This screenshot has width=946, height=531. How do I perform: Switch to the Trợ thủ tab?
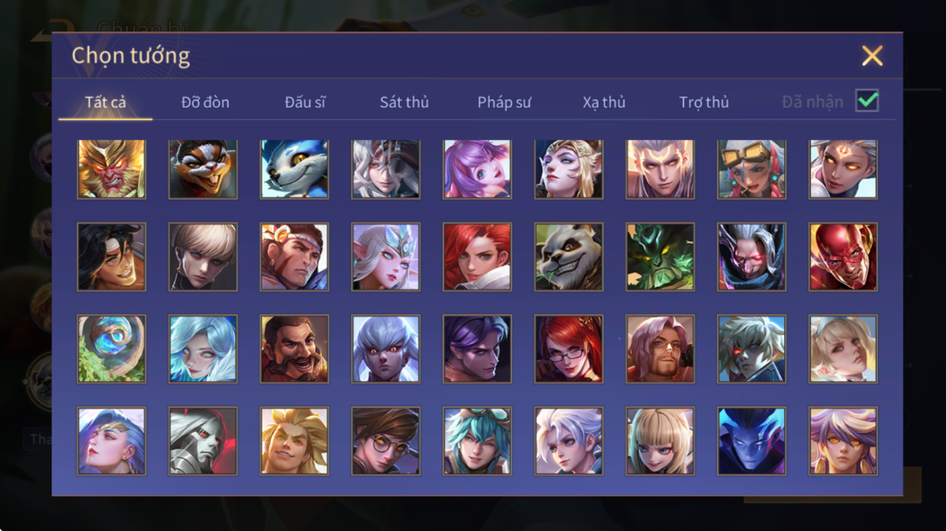[704, 102]
